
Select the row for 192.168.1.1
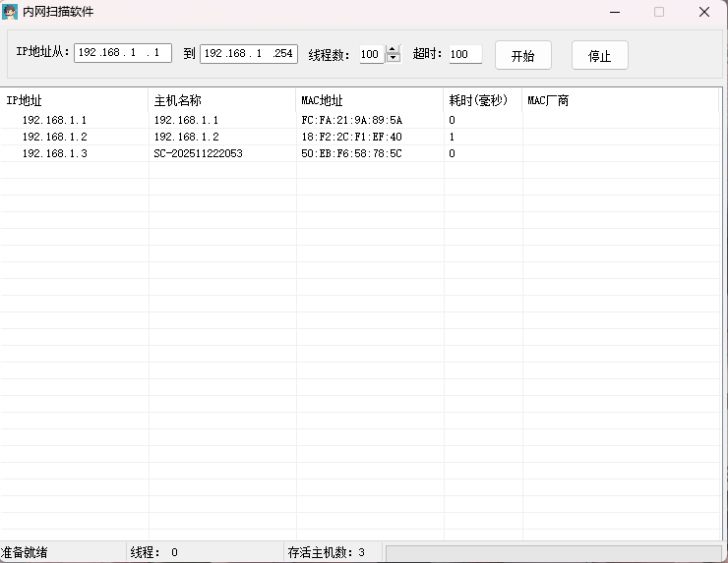[x=54, y=120]
